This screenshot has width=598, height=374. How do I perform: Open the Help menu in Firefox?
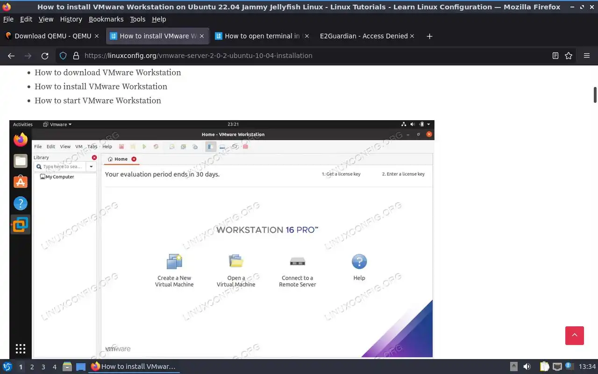[159, 19]
